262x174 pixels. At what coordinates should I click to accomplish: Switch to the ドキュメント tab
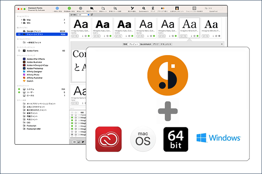tap(166, 44)
